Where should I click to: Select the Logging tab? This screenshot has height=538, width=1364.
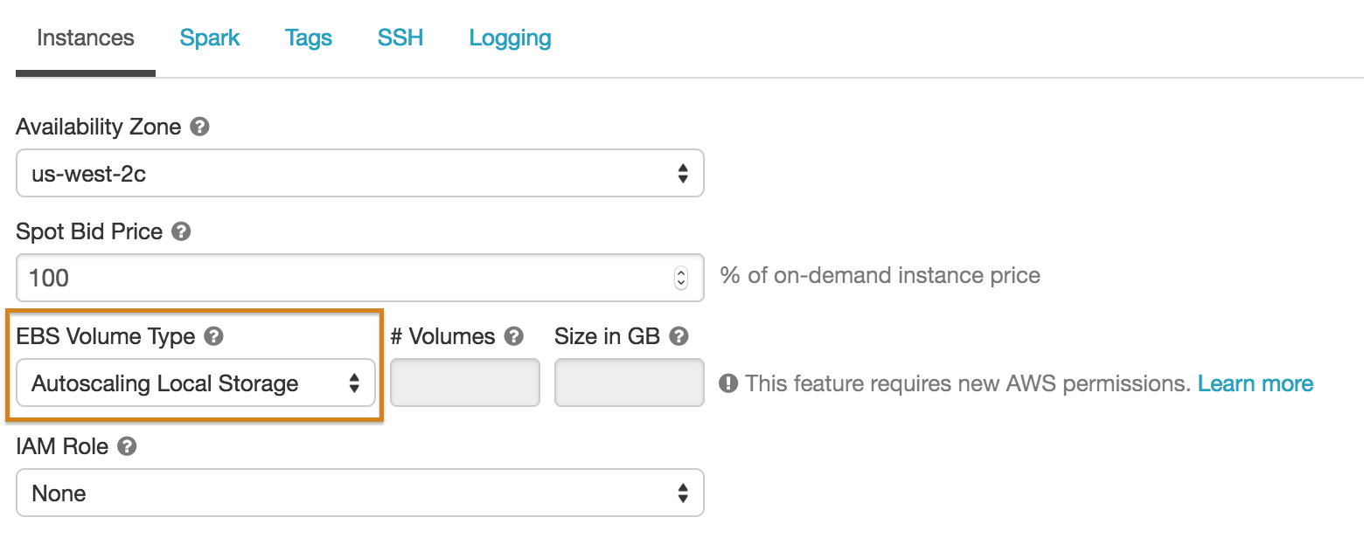click(510, 38)
